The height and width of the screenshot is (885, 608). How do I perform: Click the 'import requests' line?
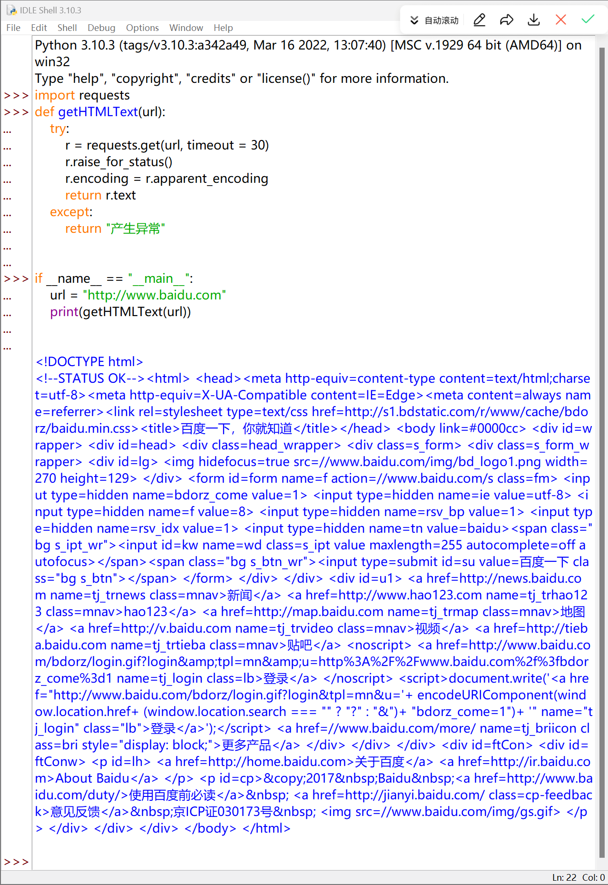[82, 95]
